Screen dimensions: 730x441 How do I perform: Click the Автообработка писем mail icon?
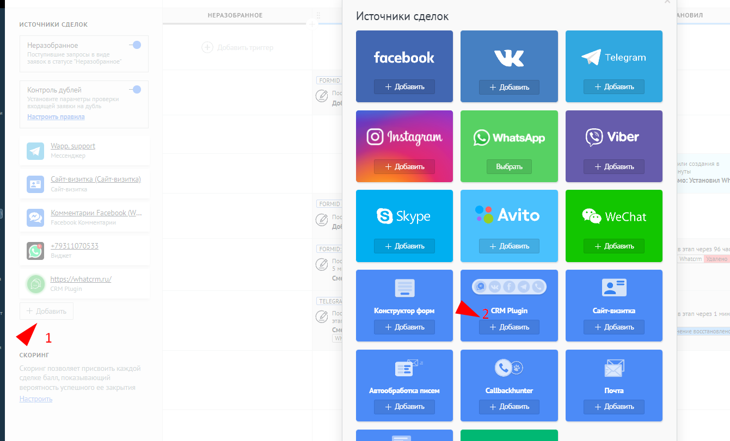(x=408, y=368)
